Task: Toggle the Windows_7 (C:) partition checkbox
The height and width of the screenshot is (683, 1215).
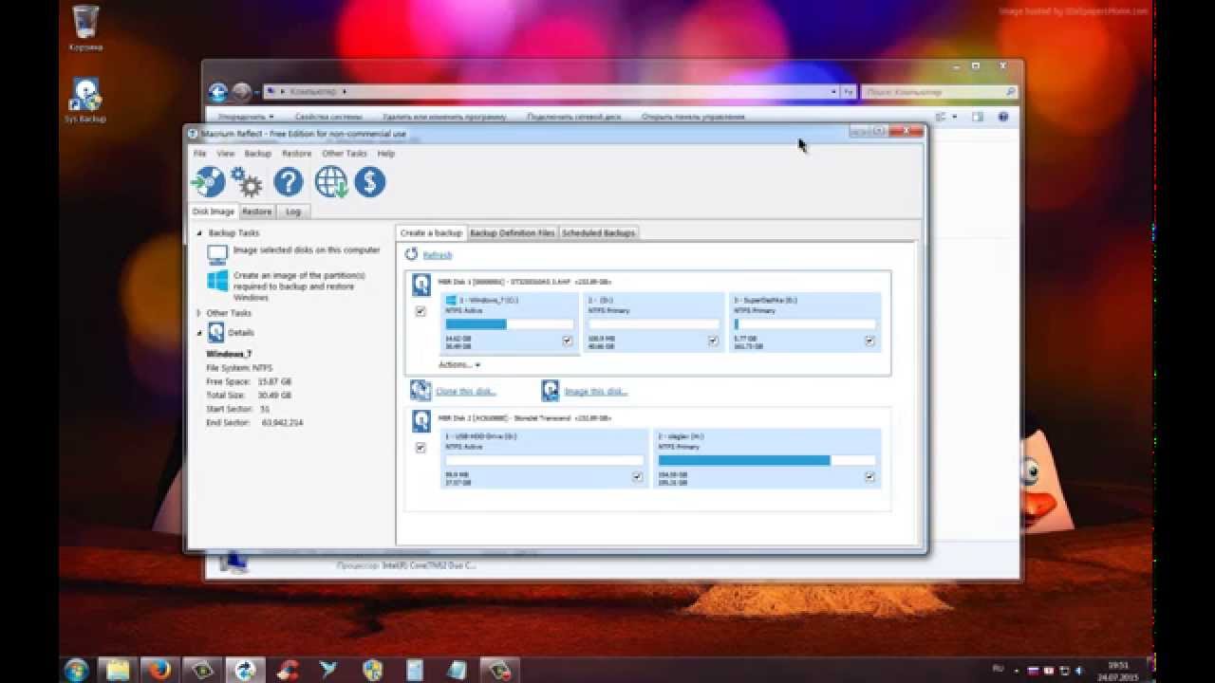Action: [x=568, y=341]
